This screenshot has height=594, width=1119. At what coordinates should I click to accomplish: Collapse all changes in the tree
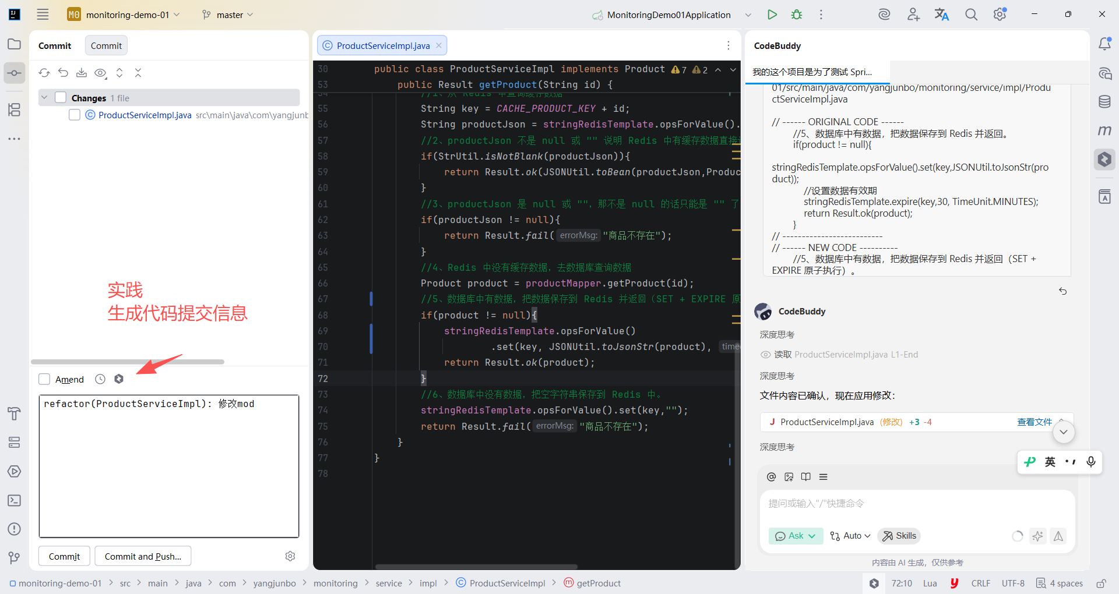point(138,73)
